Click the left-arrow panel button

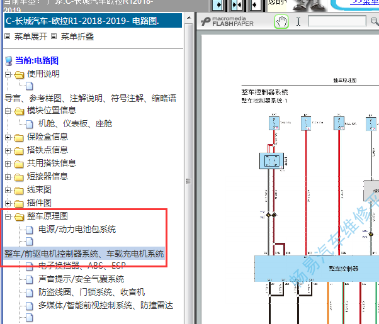point(255,5)
